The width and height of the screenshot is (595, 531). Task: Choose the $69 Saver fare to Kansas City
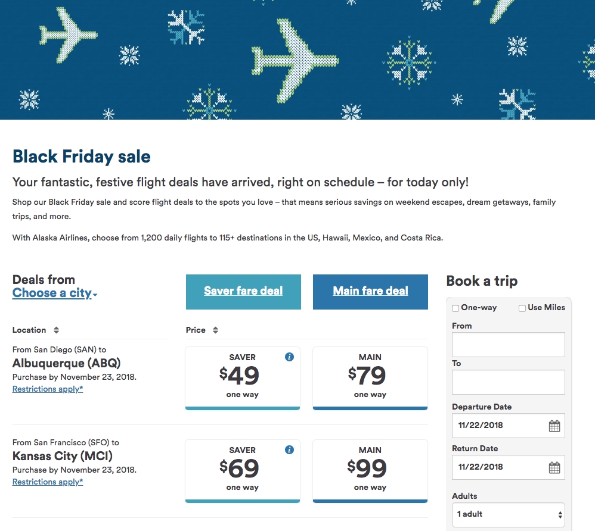[x=243, y=471]
